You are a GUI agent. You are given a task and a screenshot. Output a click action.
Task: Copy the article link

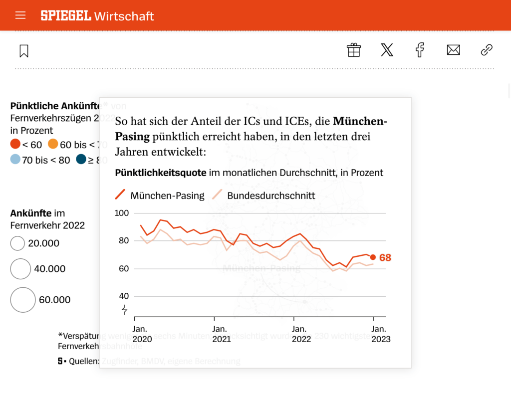point(487,50)
